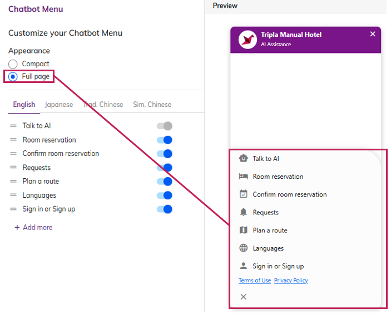391x313 pixels.
Task: Click the Tripla bird logo in chat header
Action: (x=248, y=39)
